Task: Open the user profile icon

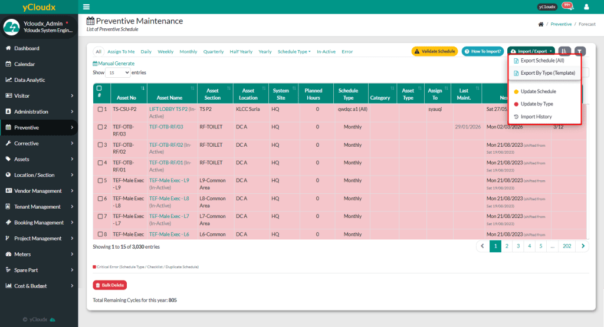Action: pos(586,7)
